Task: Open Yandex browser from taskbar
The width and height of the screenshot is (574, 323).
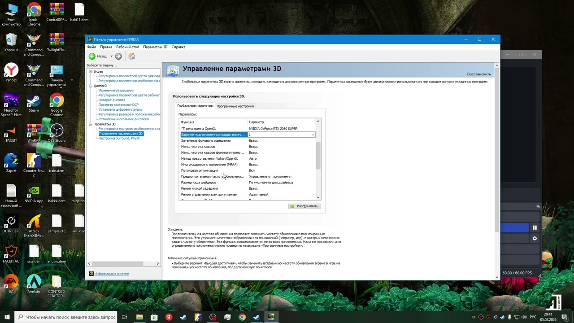Action: point(169,317)
